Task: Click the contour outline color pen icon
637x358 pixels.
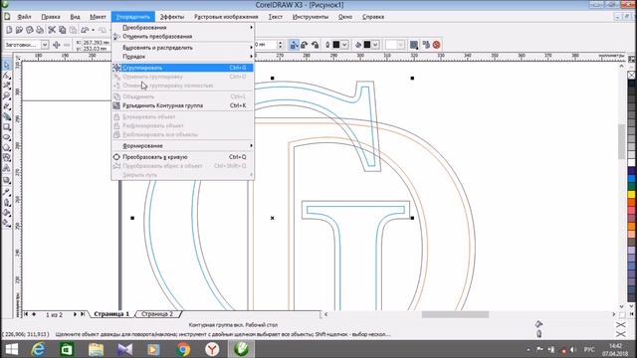Action: 327,45
